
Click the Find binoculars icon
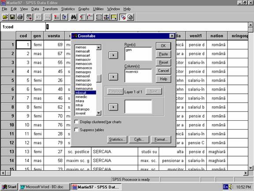(73, 17)
